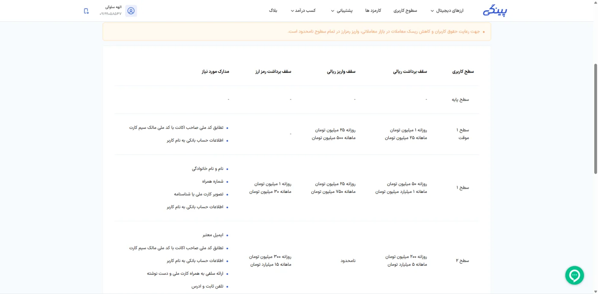Click the سقف برداشت رمز ارز column header
The width and height of the screenshot is (598, 294).
point(273,72)
